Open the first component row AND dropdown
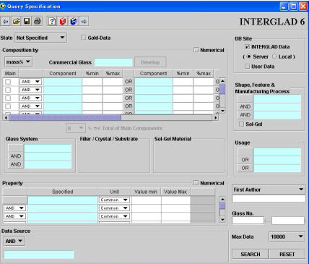 point(30,82)
